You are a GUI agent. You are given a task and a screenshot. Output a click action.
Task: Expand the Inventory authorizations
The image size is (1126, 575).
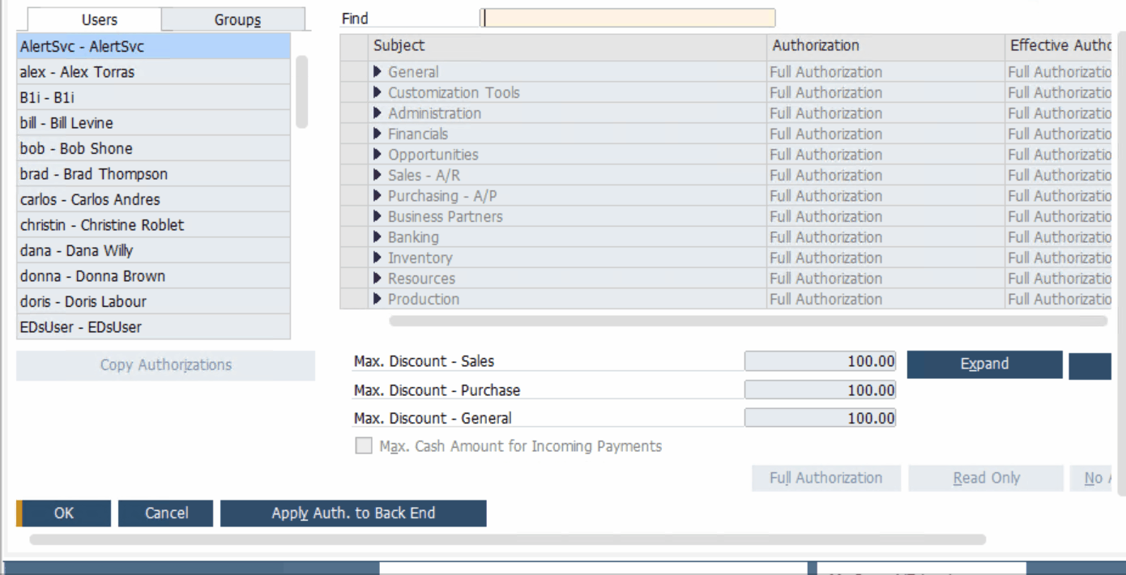[x=376, y=257]
